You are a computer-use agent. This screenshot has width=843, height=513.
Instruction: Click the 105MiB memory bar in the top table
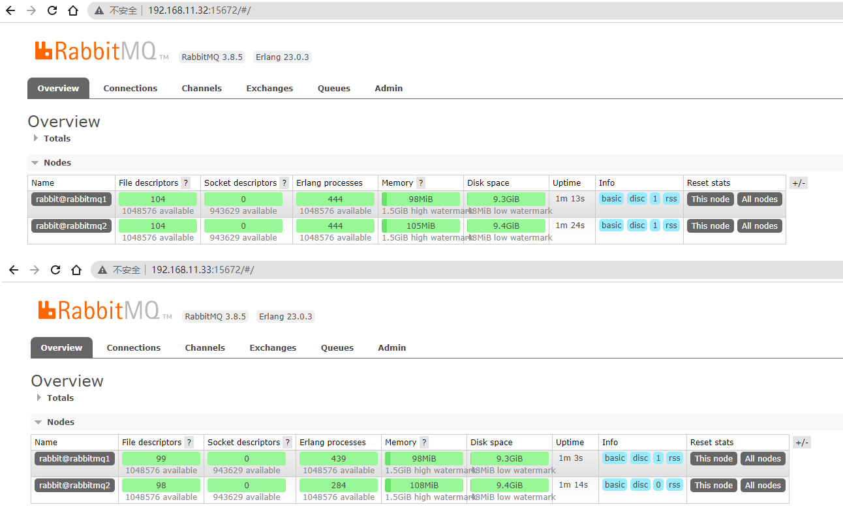421,226
